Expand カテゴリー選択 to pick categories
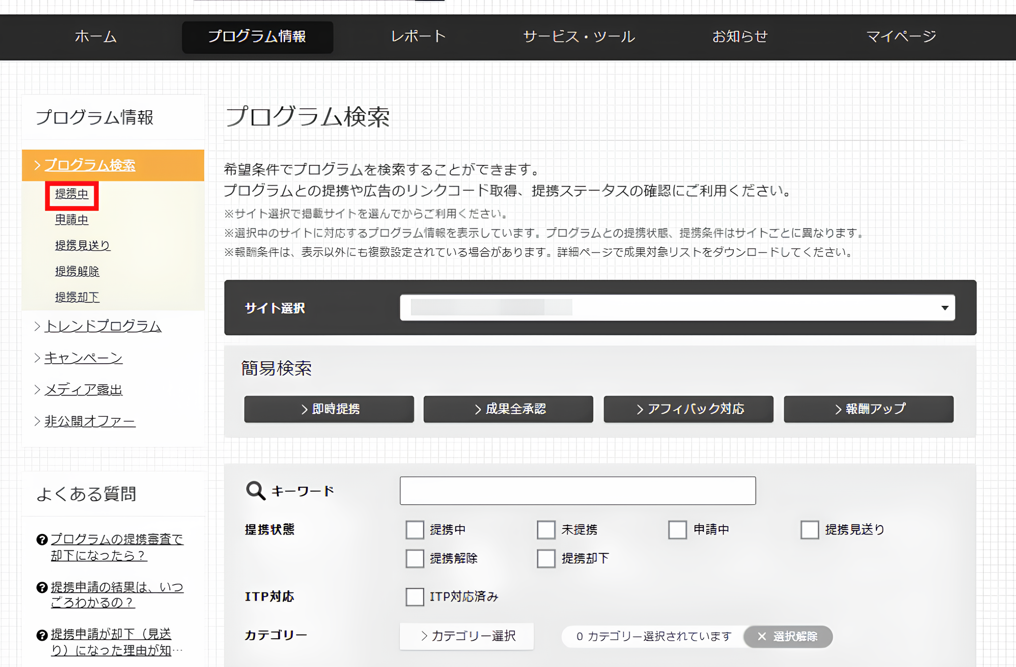This screenshot has width=1016, height=667. tap(466, 636)
